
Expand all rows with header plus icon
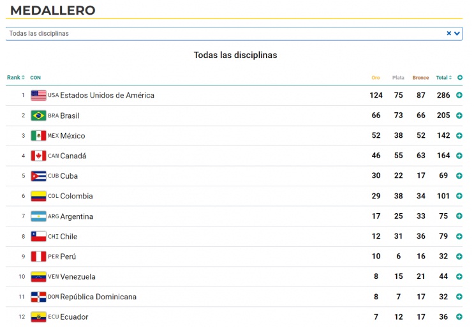click(x=459, y=78)
